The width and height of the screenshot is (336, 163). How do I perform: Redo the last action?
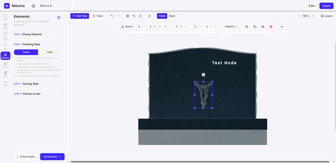[x=118, y=16]
